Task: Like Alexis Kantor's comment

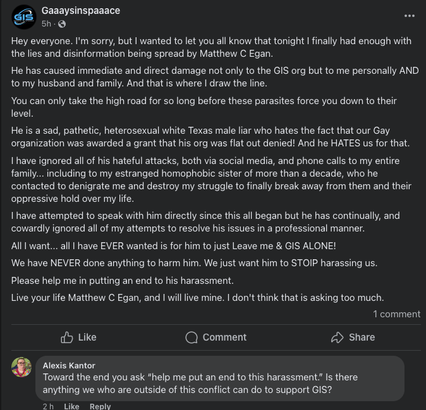Action: tap(71, 406)
